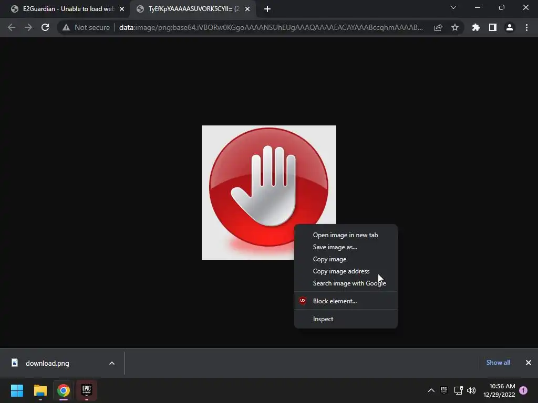Open the Chrome three-dot menu
The height and width of the screenshot is (403, 538).
(x=526, y=27)
